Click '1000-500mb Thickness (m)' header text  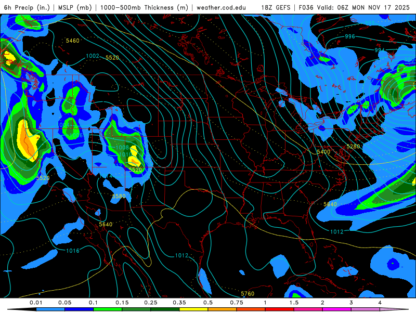pos(144,7)
